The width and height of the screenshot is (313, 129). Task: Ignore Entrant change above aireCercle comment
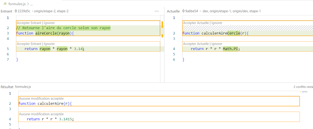pyautogui.click(x=49, y=23)
